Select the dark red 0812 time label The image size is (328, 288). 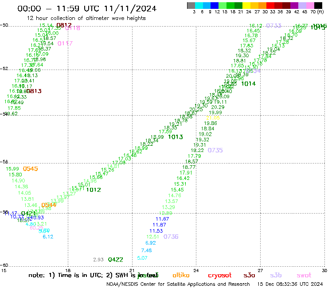point(64,25)
